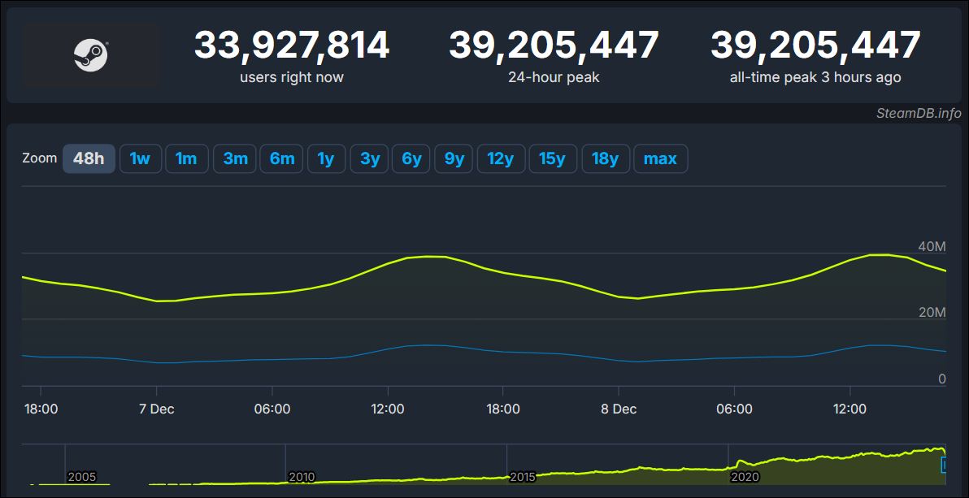
Task: Choose the 18y zoom range
Action: [x=605, y=158]
